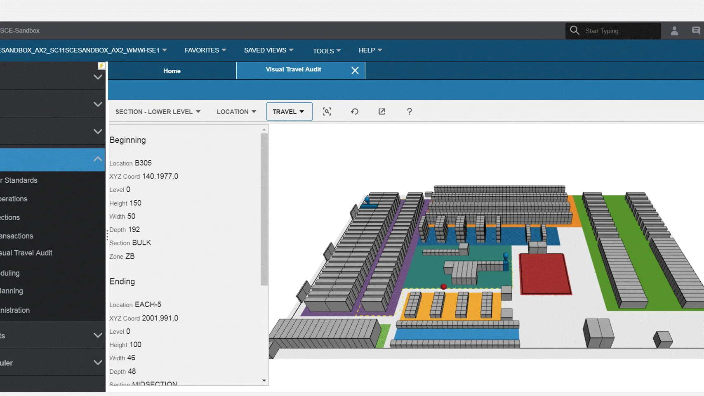Close the Visual Travel Audit tab

(355, 71)
